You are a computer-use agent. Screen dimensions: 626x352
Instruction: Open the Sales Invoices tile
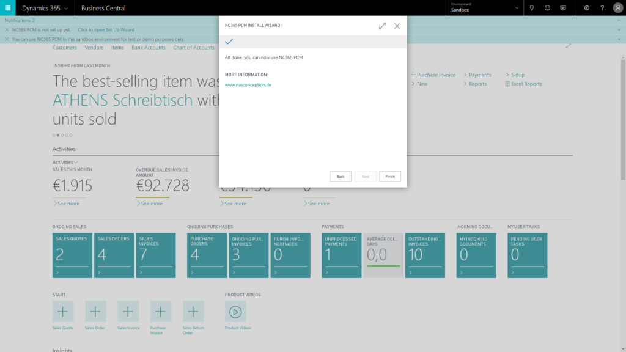pyautogui.click(x=156, y=255)
